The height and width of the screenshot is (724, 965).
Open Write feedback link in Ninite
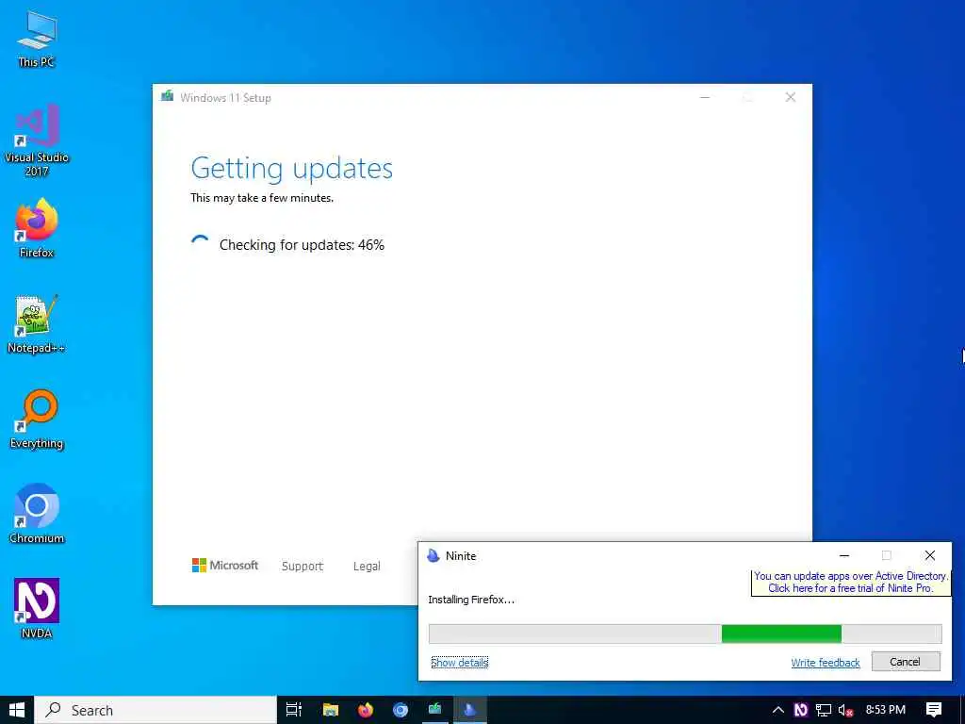click(x=826, y=663)
